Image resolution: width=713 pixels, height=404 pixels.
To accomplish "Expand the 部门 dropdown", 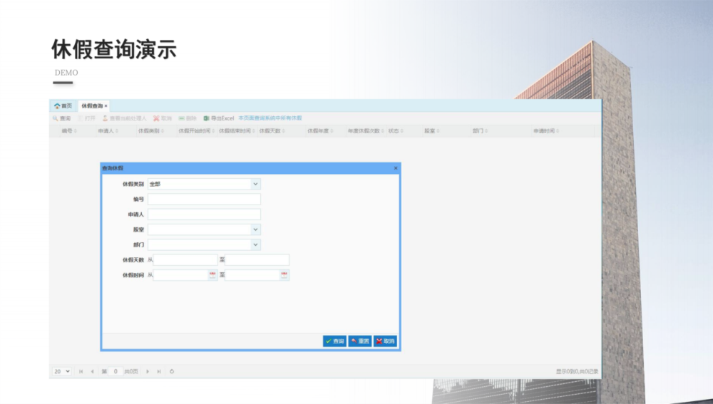I will coord(255,244).
